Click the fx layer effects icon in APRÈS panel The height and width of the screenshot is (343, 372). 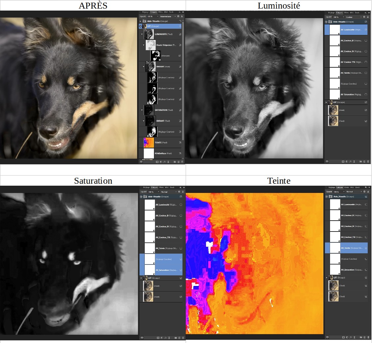tap(165, 162)
